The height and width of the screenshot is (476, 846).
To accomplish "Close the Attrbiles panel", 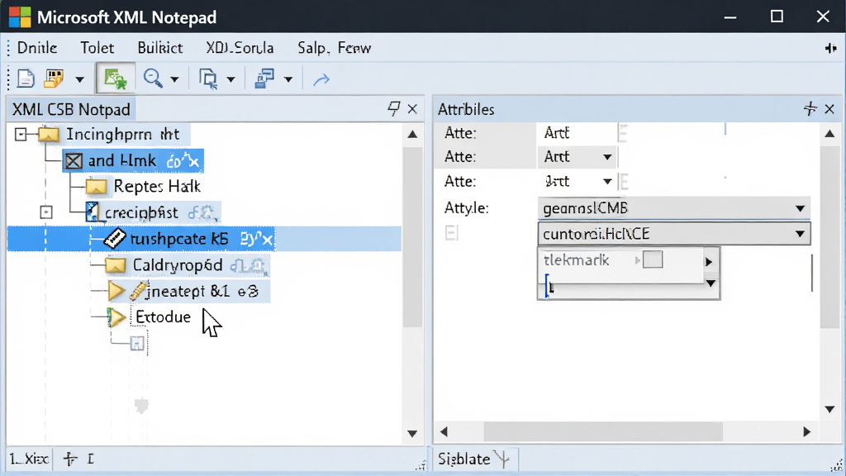I will point(829,109).
